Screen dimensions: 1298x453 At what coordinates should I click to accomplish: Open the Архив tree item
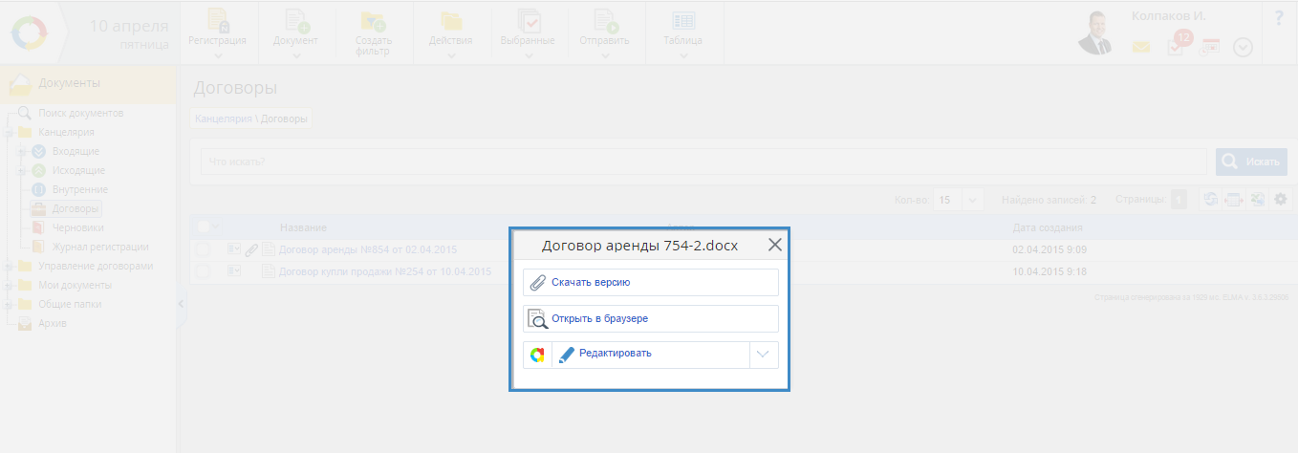coord(53,323)
